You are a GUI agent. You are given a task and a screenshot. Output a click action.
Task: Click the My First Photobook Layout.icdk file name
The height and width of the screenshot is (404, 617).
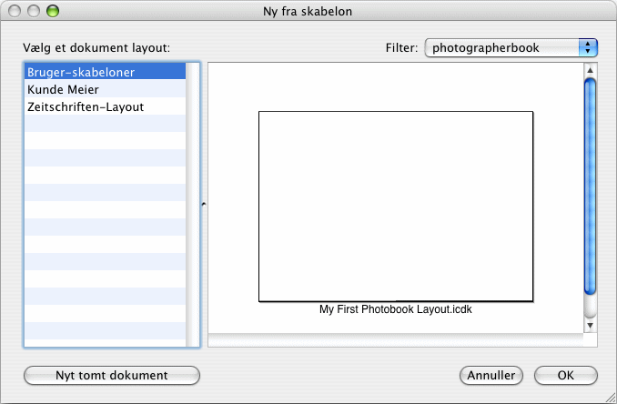(396, 309)
